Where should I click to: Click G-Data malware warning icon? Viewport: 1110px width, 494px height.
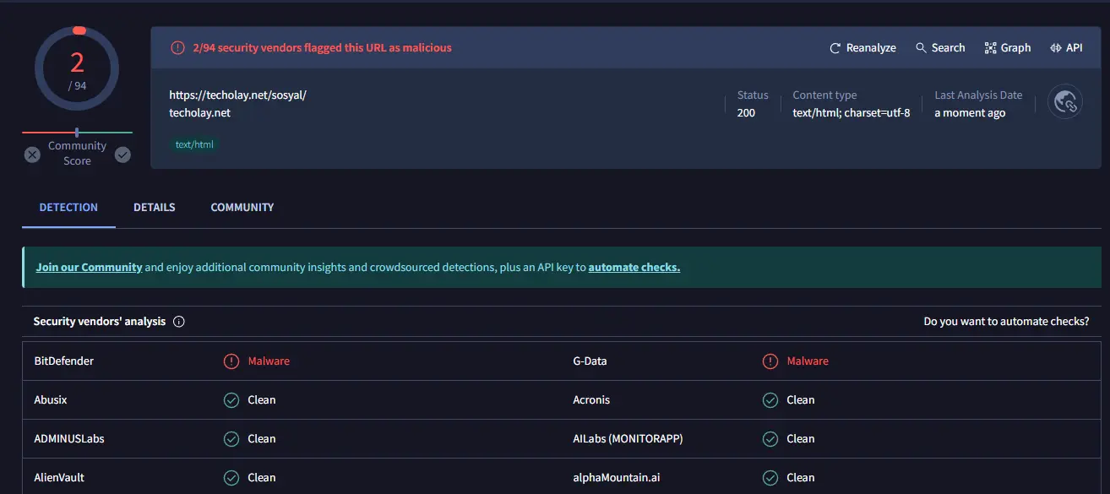point(770,361)
